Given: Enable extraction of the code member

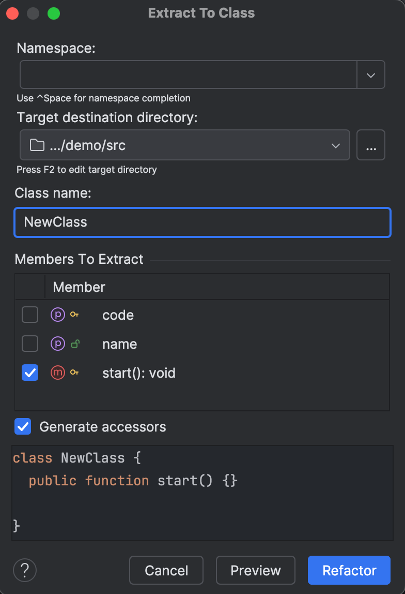Looking at the screenshot, I should (29, 315).
